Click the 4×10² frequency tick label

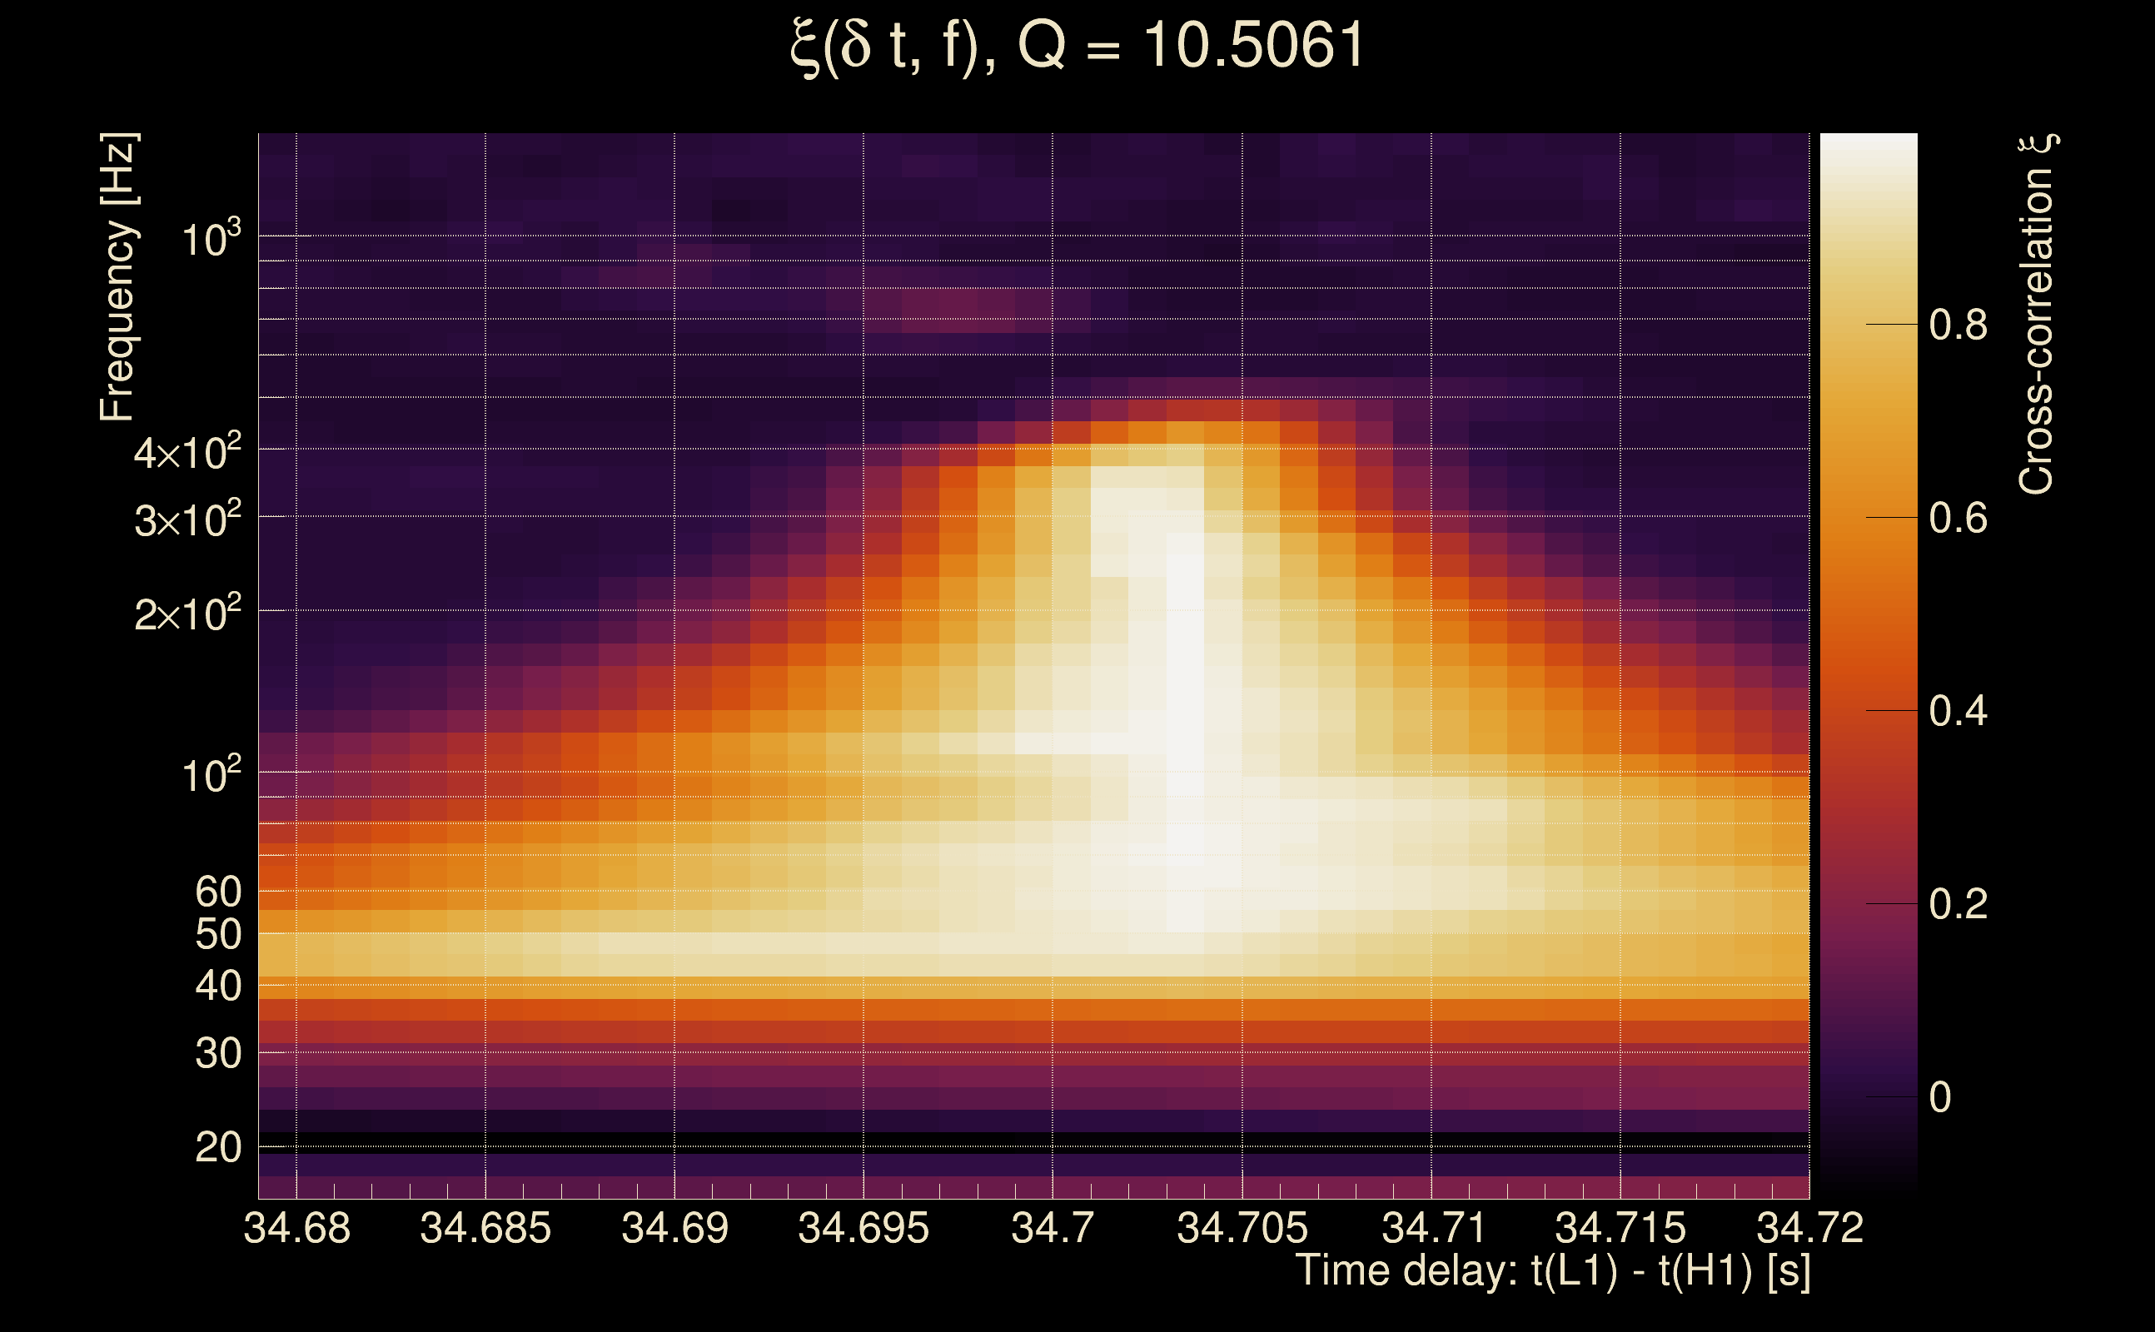[187, 453]
